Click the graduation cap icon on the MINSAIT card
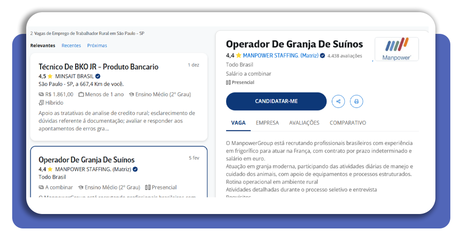The image size is (463, 242). click(x=132, y=94)
